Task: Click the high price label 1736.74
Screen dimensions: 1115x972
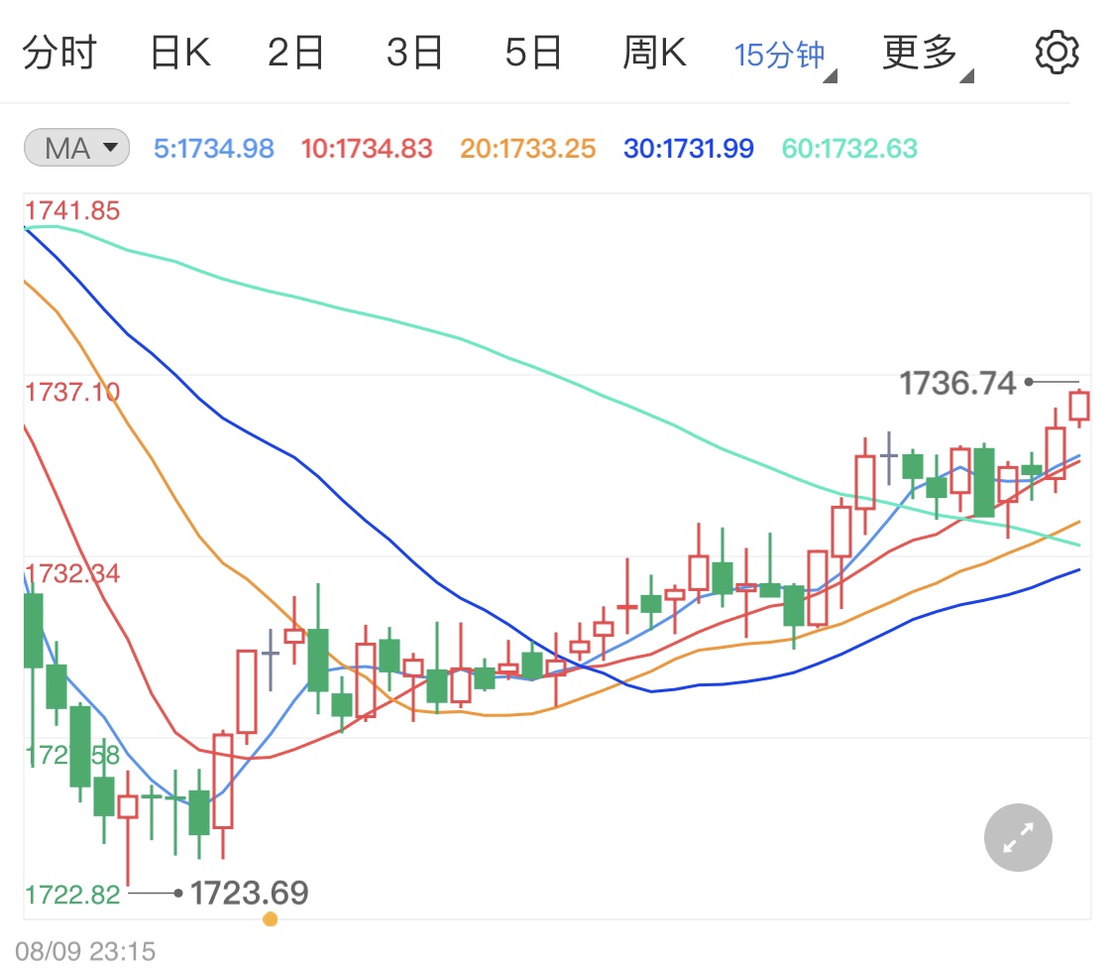Action: [x=957, y=384]
